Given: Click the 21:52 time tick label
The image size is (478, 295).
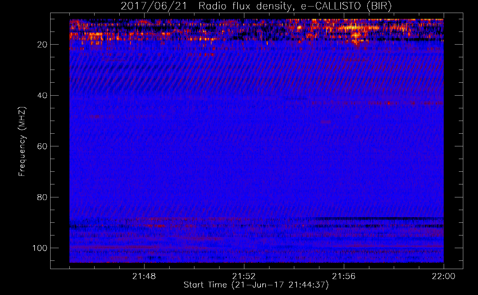Looking at the screenshot, I should [244, 276].
